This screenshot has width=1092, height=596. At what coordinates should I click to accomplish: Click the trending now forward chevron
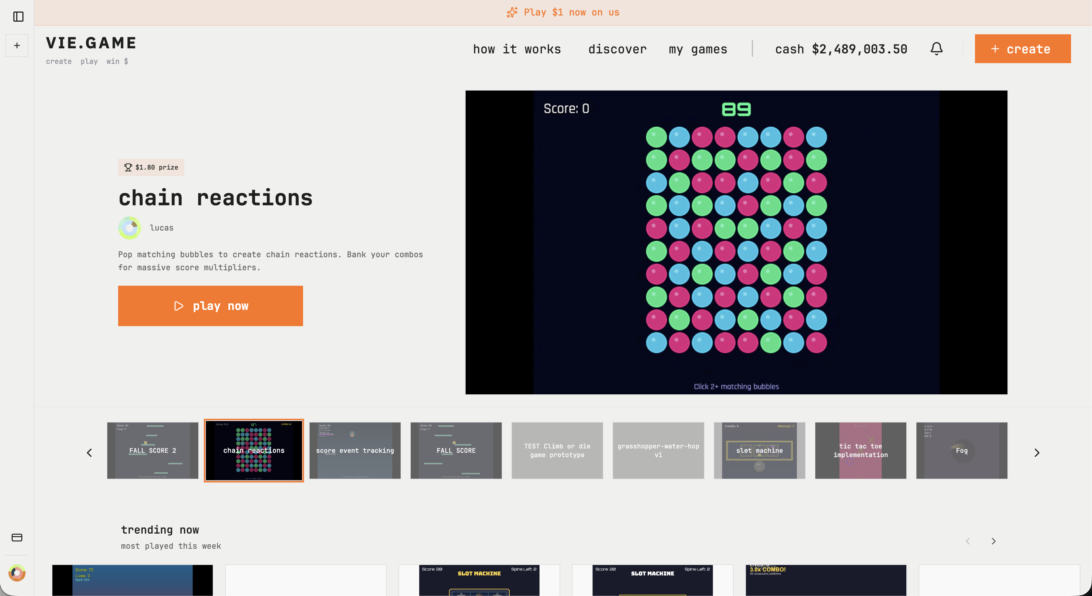(x=993, y=541)
